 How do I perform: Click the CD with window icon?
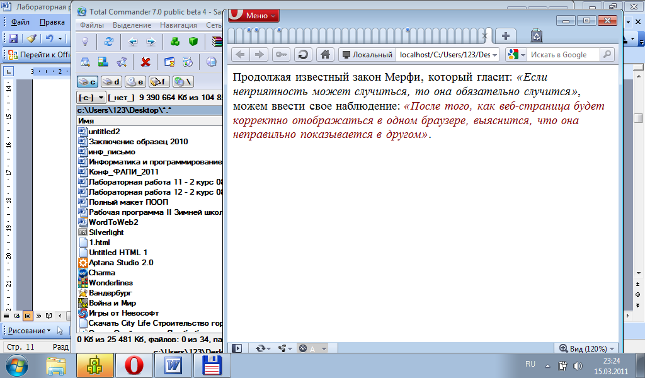[x=188, y=62]
